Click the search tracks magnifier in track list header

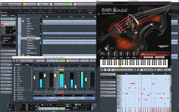(x=40, y=16)
